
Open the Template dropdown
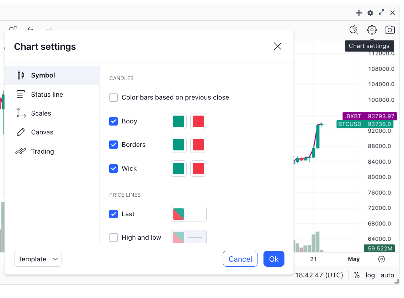pyautogui.click(x=38, y=259)
